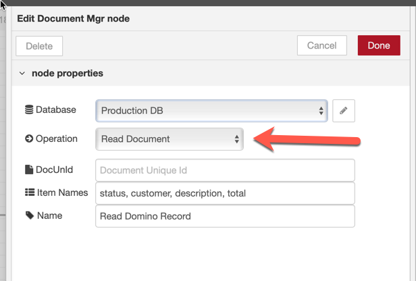Click the database stack icon
The height and width of the screenshot is (281, 416).
tap(29, 109)
